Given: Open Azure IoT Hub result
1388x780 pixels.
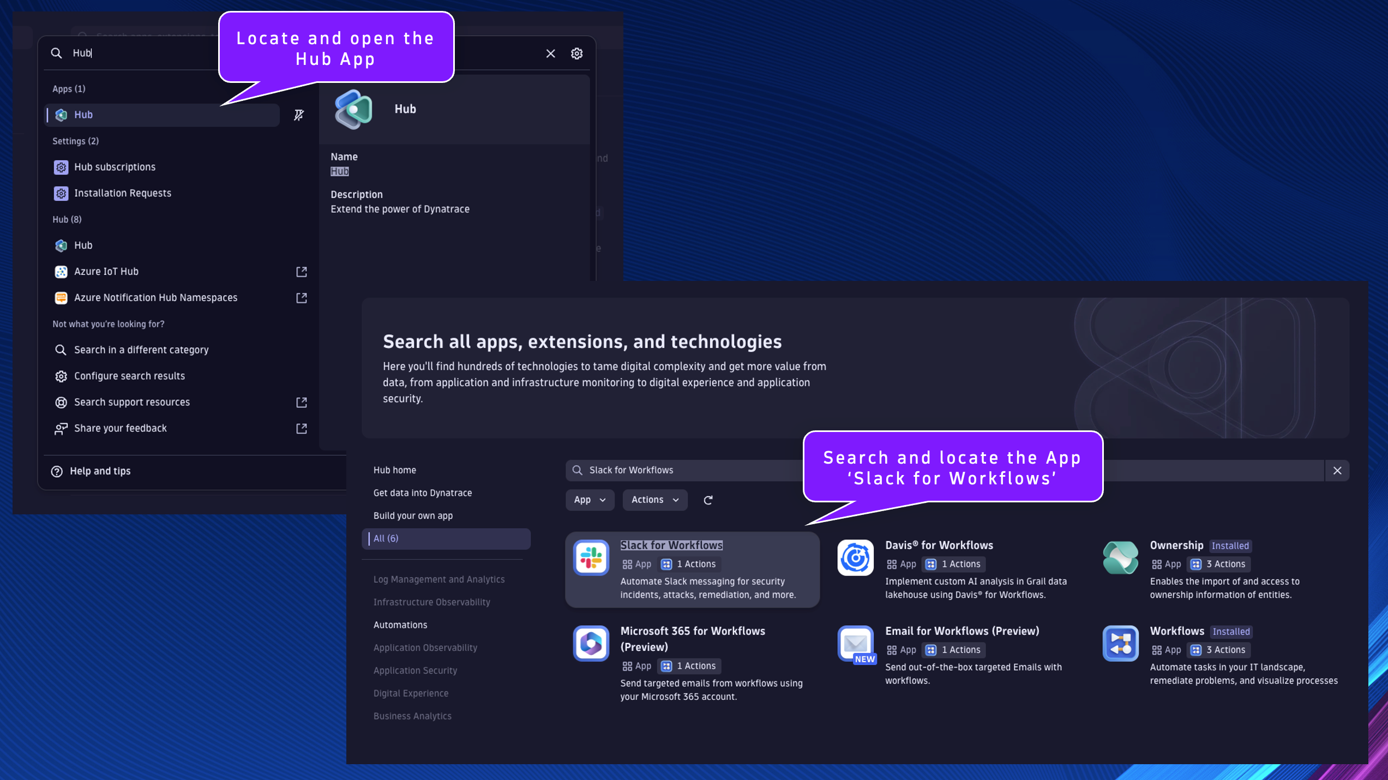Looking at the screenshot, I should 106,272.
